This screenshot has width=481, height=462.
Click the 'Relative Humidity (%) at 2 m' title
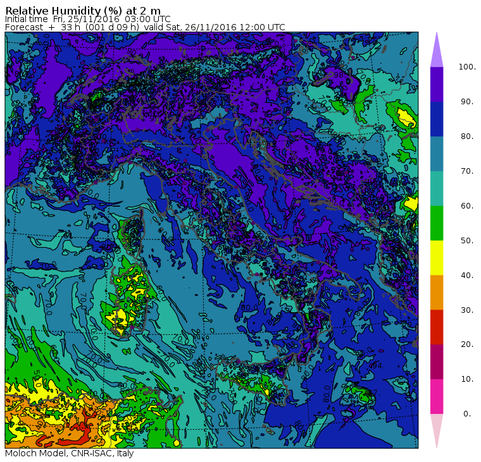click(83, 11)
